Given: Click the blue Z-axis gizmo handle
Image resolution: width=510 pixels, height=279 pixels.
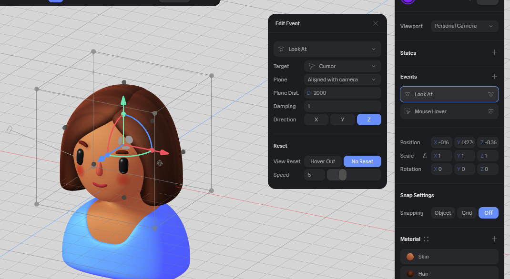Looking at the screenshot, I should (x=102, y=159).
